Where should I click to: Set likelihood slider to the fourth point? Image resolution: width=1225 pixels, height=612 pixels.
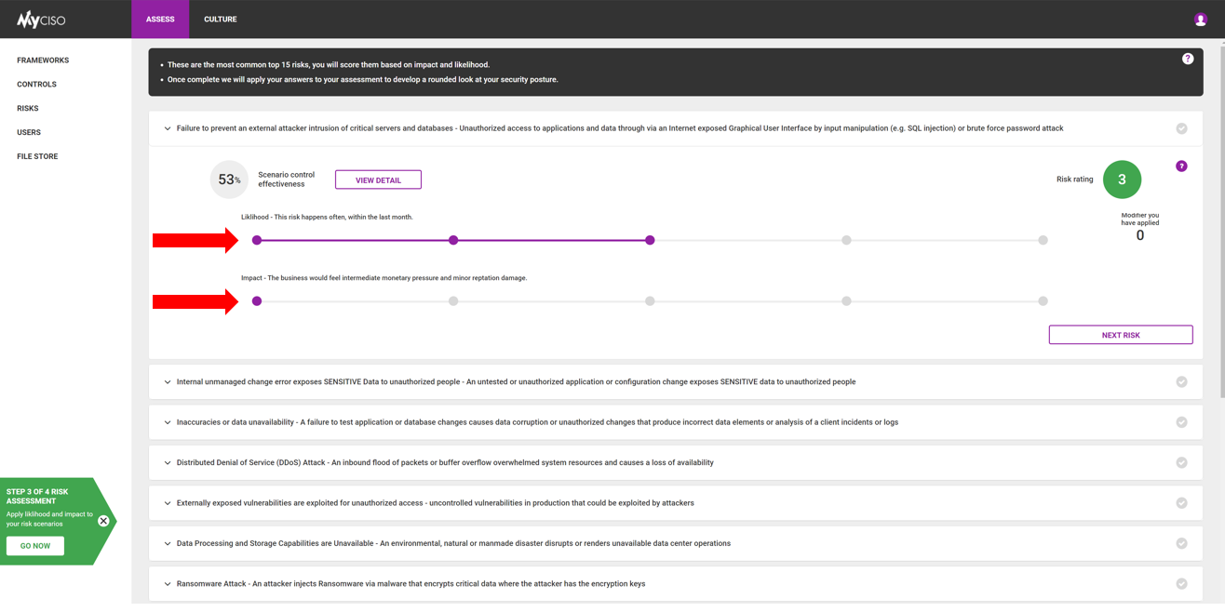point(846,240)
